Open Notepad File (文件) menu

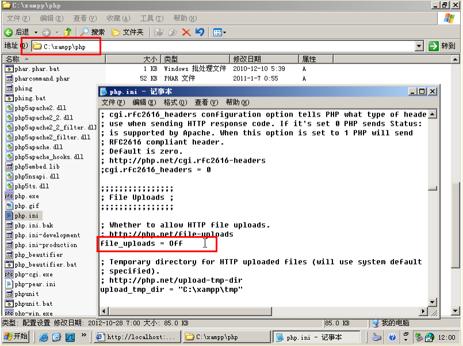click(113, 102)
